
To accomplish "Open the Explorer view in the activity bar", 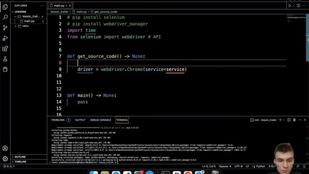I will tap(5, 7).
